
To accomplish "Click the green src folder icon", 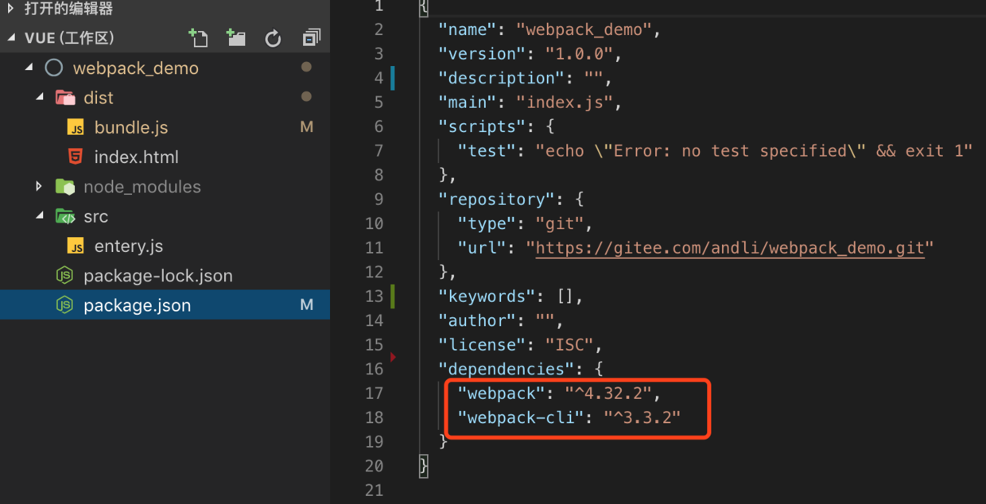I will point(65,216).
